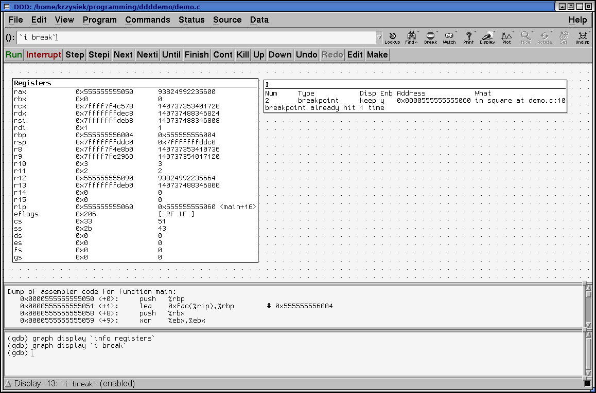Open the Program menu
This screenshot has height=393, width=596.
pos(99,20)
